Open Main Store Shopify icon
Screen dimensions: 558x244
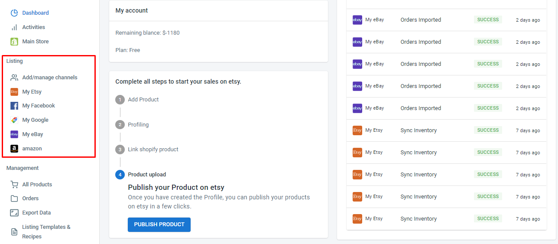point(14,42)
